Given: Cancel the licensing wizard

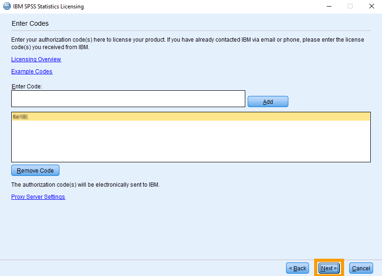Looking at the screenshot, I should pos(361,268).
